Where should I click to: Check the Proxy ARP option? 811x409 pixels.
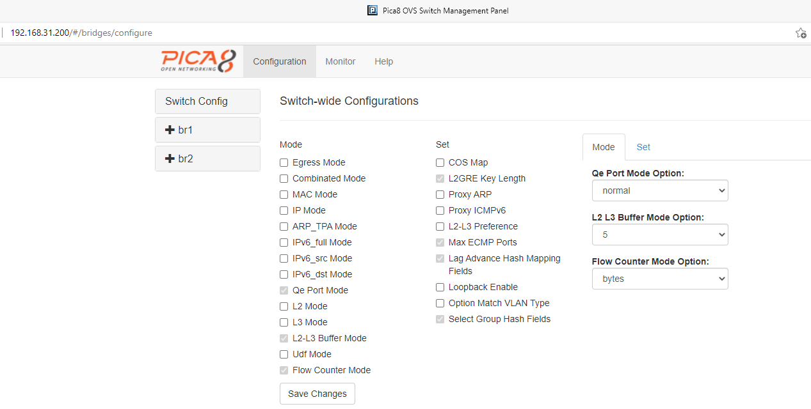[440, 195]
